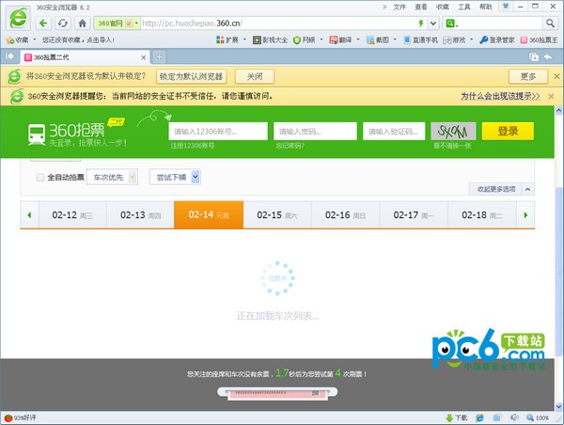The height and width of the screenshot is (425, 564).
Task: Open the 车次优先 dropdown
Action: pos(112,177)
